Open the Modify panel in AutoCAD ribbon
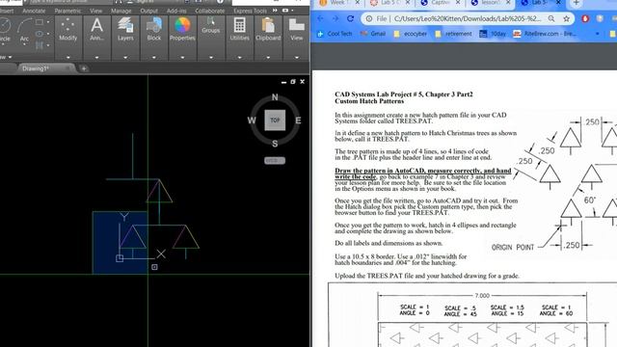Screen dimensions: 617x347 [x=67, y=30]
